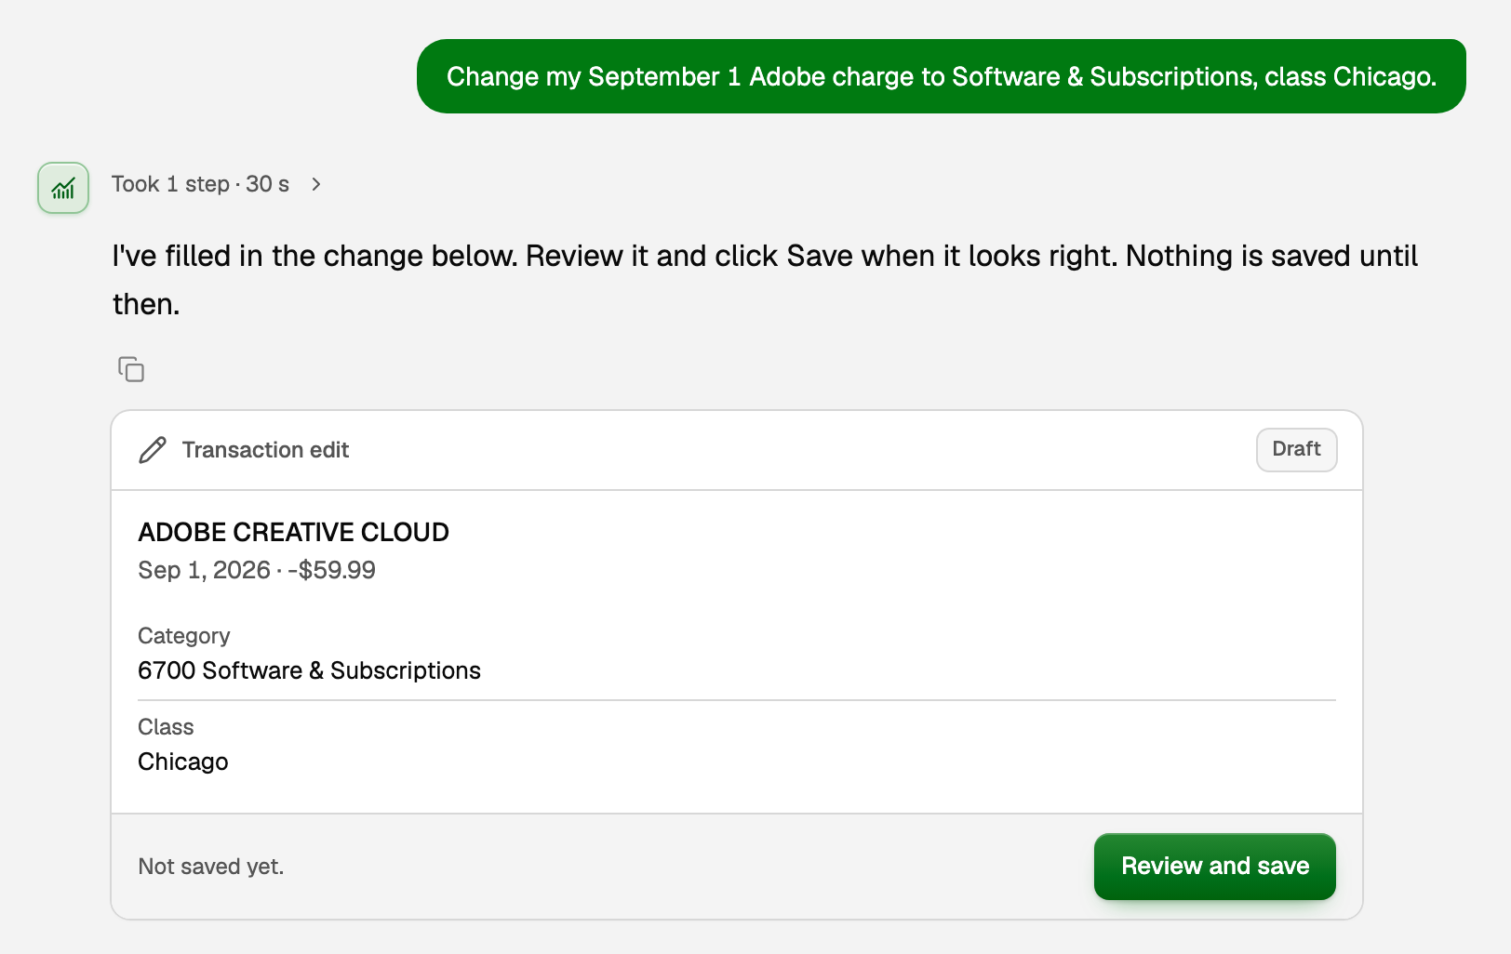Click the pencil icon beside Transaction edit
Screen dimensions: 1511x954
(153, 450)
